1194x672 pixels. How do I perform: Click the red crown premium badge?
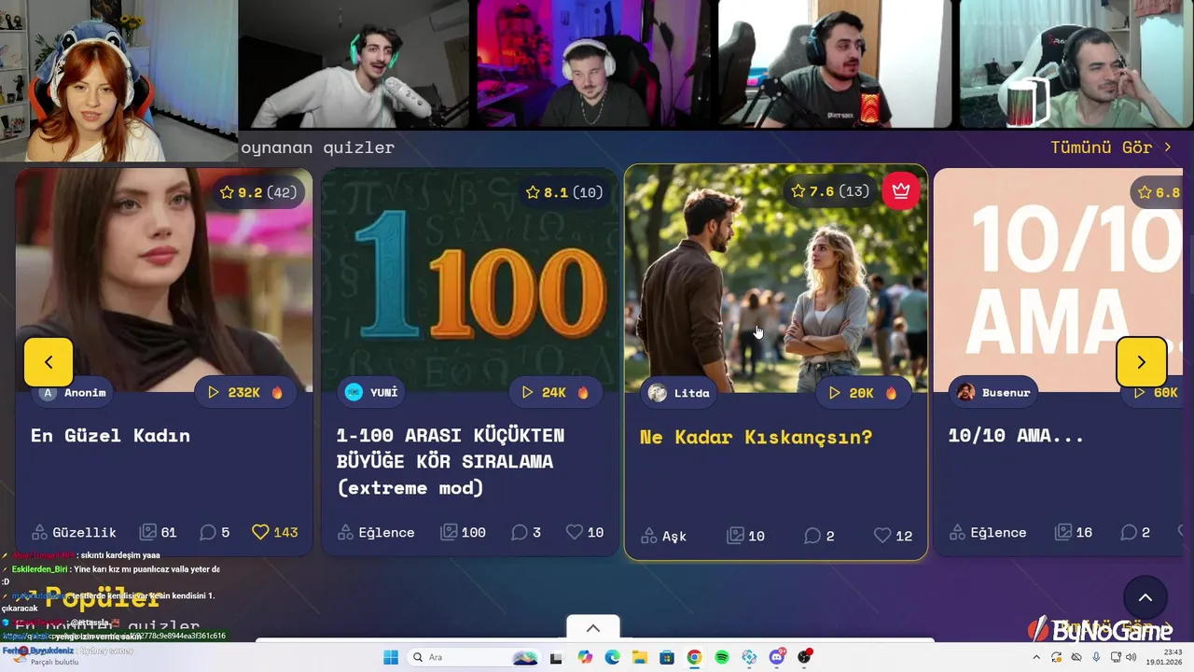(x=901, y=190)
